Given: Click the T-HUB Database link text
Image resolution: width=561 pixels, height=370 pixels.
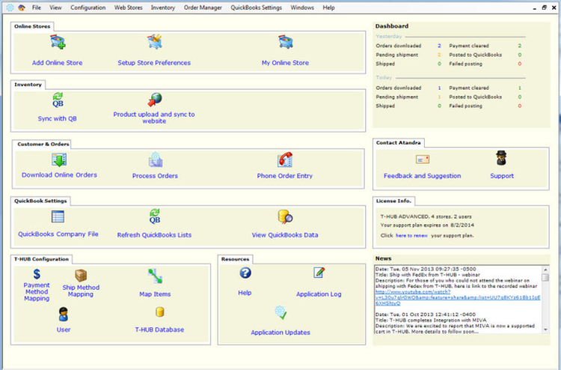Looking at the screenshot, I should (x=159, y=330).
